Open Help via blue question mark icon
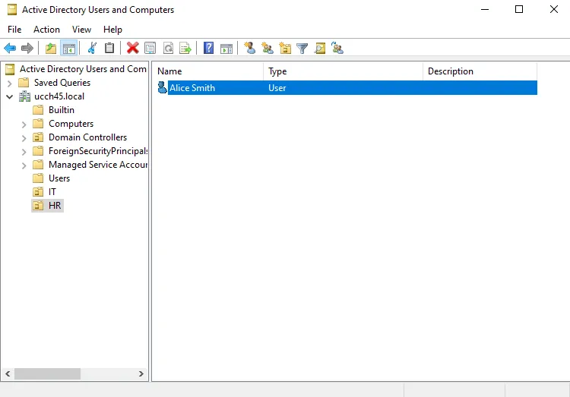This screenshot has width=570, height=397. click(x=208, y=49)
